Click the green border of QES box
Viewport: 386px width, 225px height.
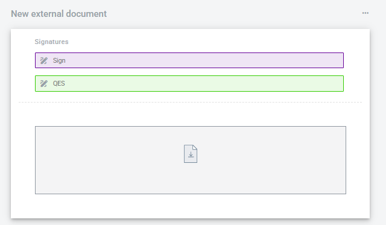[189, 76]
